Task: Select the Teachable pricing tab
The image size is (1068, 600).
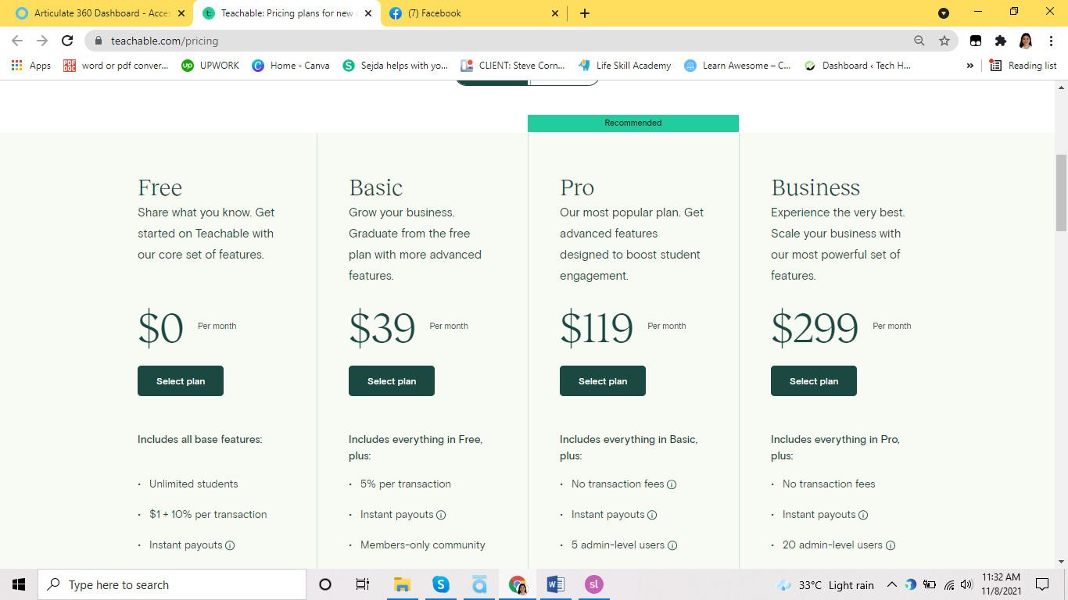Action: [287, 13]
